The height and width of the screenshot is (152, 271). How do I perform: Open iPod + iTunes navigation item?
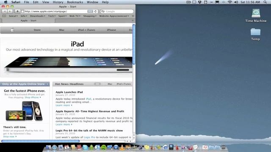point(86,30)
